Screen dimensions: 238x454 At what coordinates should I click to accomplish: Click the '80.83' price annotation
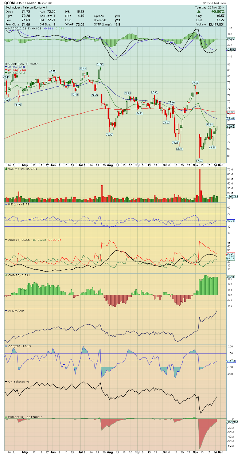[x=83, y=68]
